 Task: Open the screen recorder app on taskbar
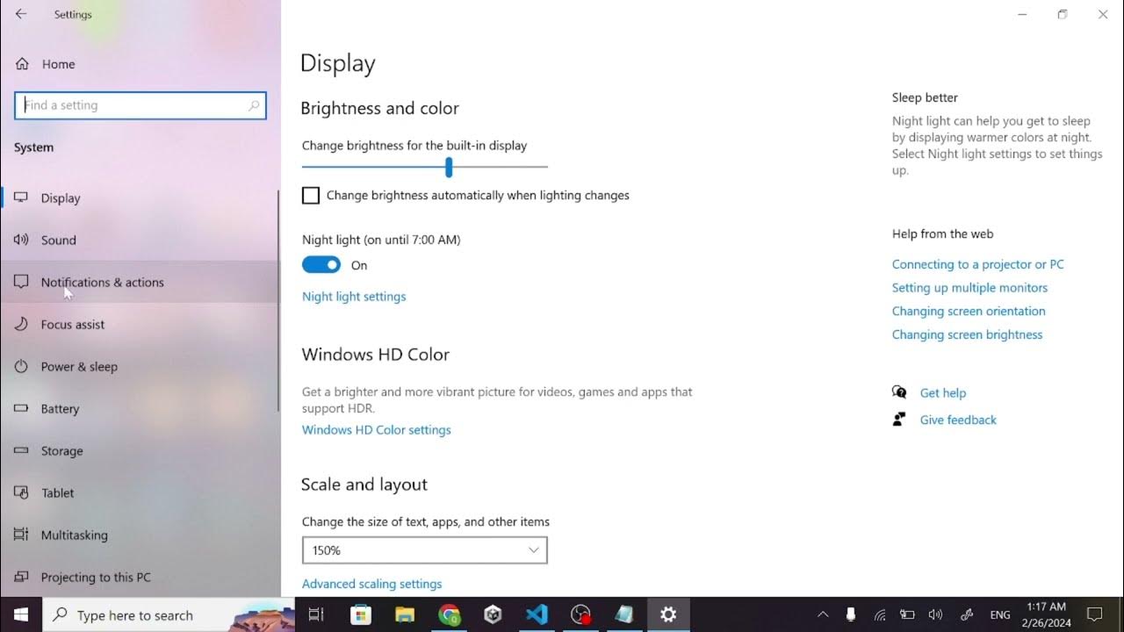tap(580, 614)
